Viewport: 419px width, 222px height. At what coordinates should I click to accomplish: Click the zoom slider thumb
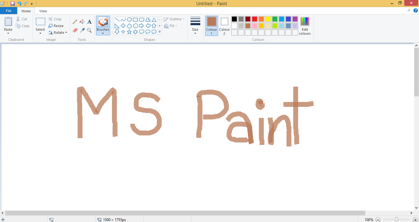pos(397,219)
